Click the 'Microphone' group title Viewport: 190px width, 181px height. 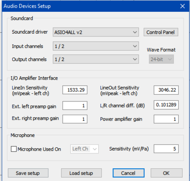point(23,136)
